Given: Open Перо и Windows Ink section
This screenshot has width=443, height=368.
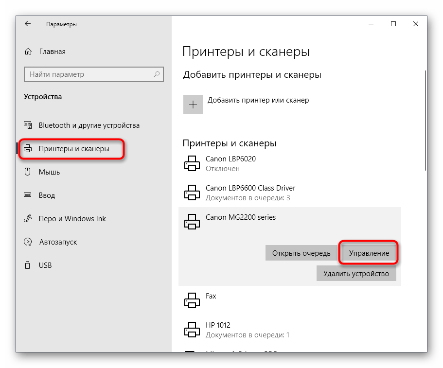Looking at the screenshot, I should tap(72, 219).
